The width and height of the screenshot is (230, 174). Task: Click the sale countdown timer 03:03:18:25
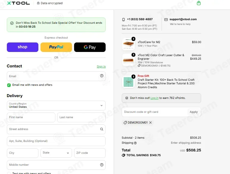coord(27,27)
